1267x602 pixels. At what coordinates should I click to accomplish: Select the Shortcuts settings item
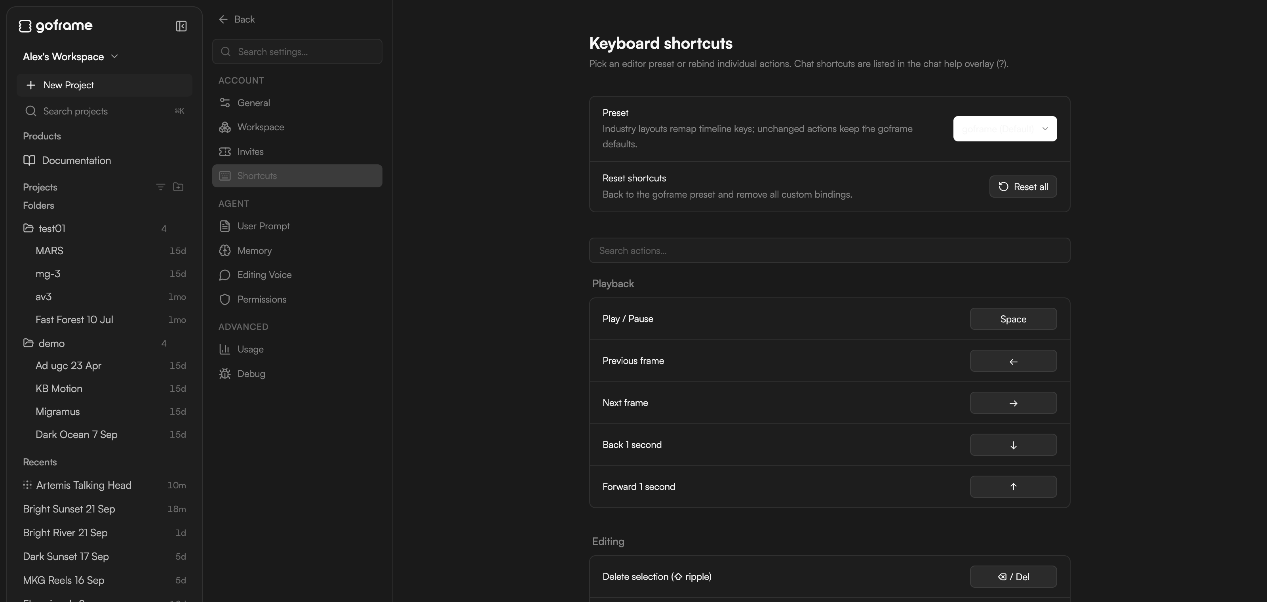[297, 175]
